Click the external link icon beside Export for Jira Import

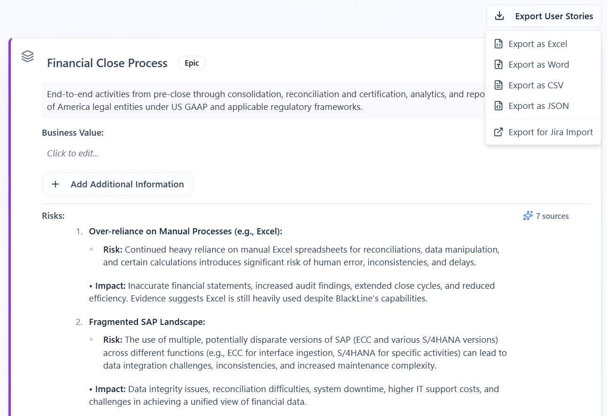(x=498, y=132)
